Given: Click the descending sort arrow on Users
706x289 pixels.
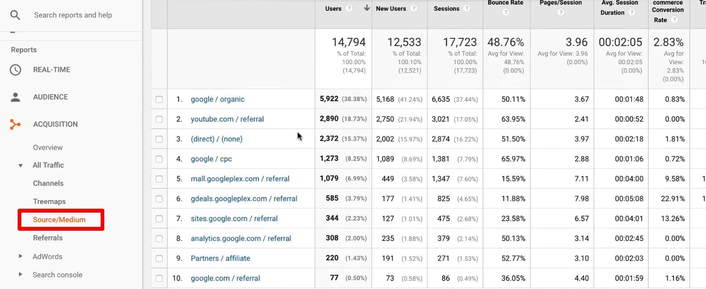Looking at the screenshot, I should [366, 8].
